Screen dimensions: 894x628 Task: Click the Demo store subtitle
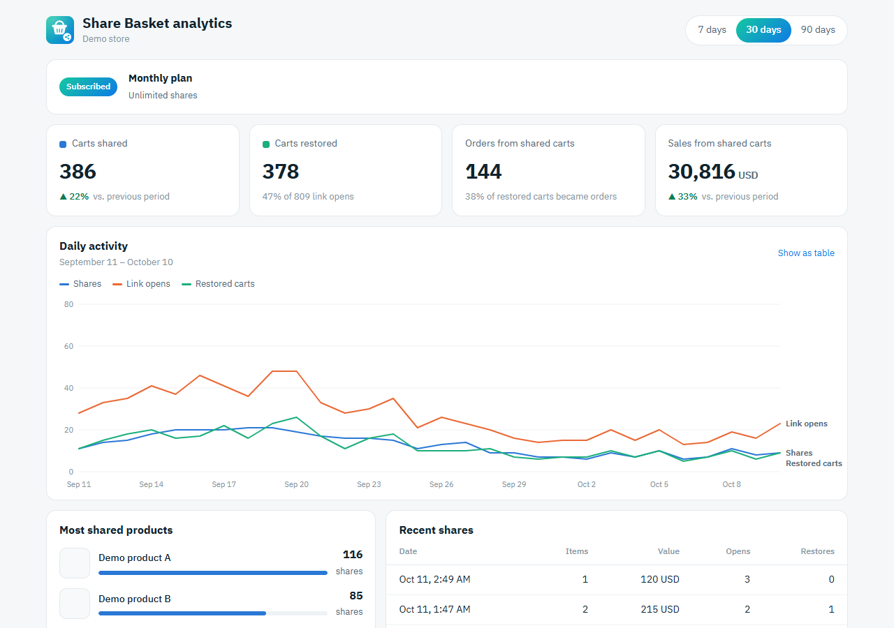tap(105, 39)
